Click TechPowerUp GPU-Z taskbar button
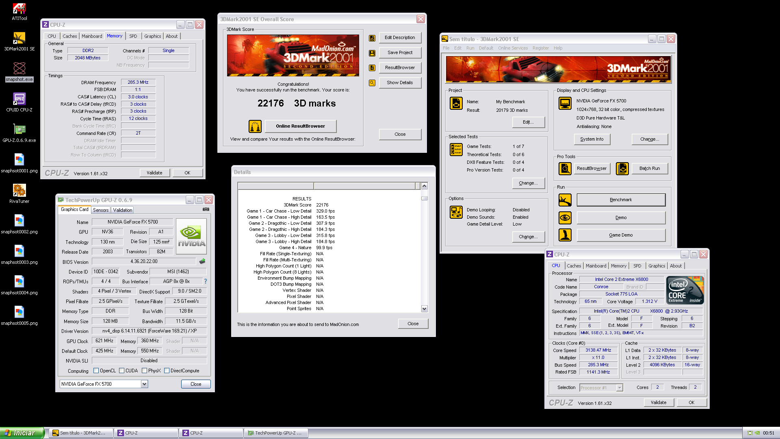 coord(276,433)
